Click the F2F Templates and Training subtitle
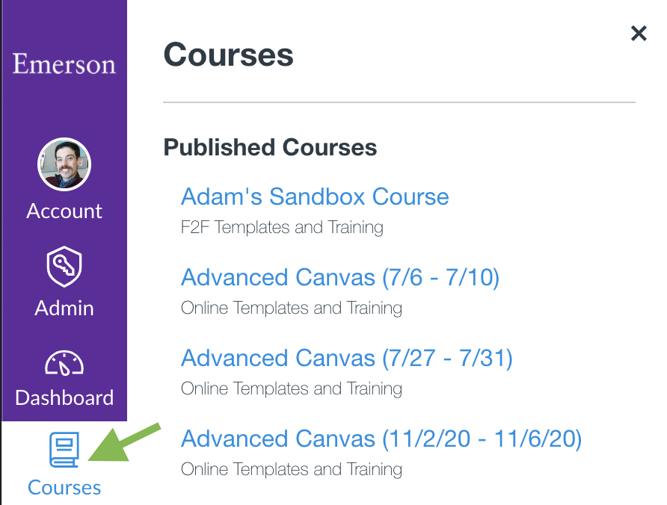This screenshot has height=505, width=667. pyautogui.click(x=282, y=227)
